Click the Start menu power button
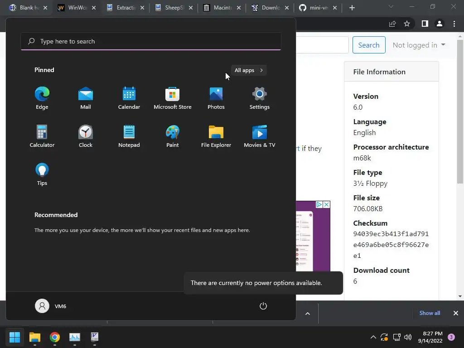 point(263,306)
